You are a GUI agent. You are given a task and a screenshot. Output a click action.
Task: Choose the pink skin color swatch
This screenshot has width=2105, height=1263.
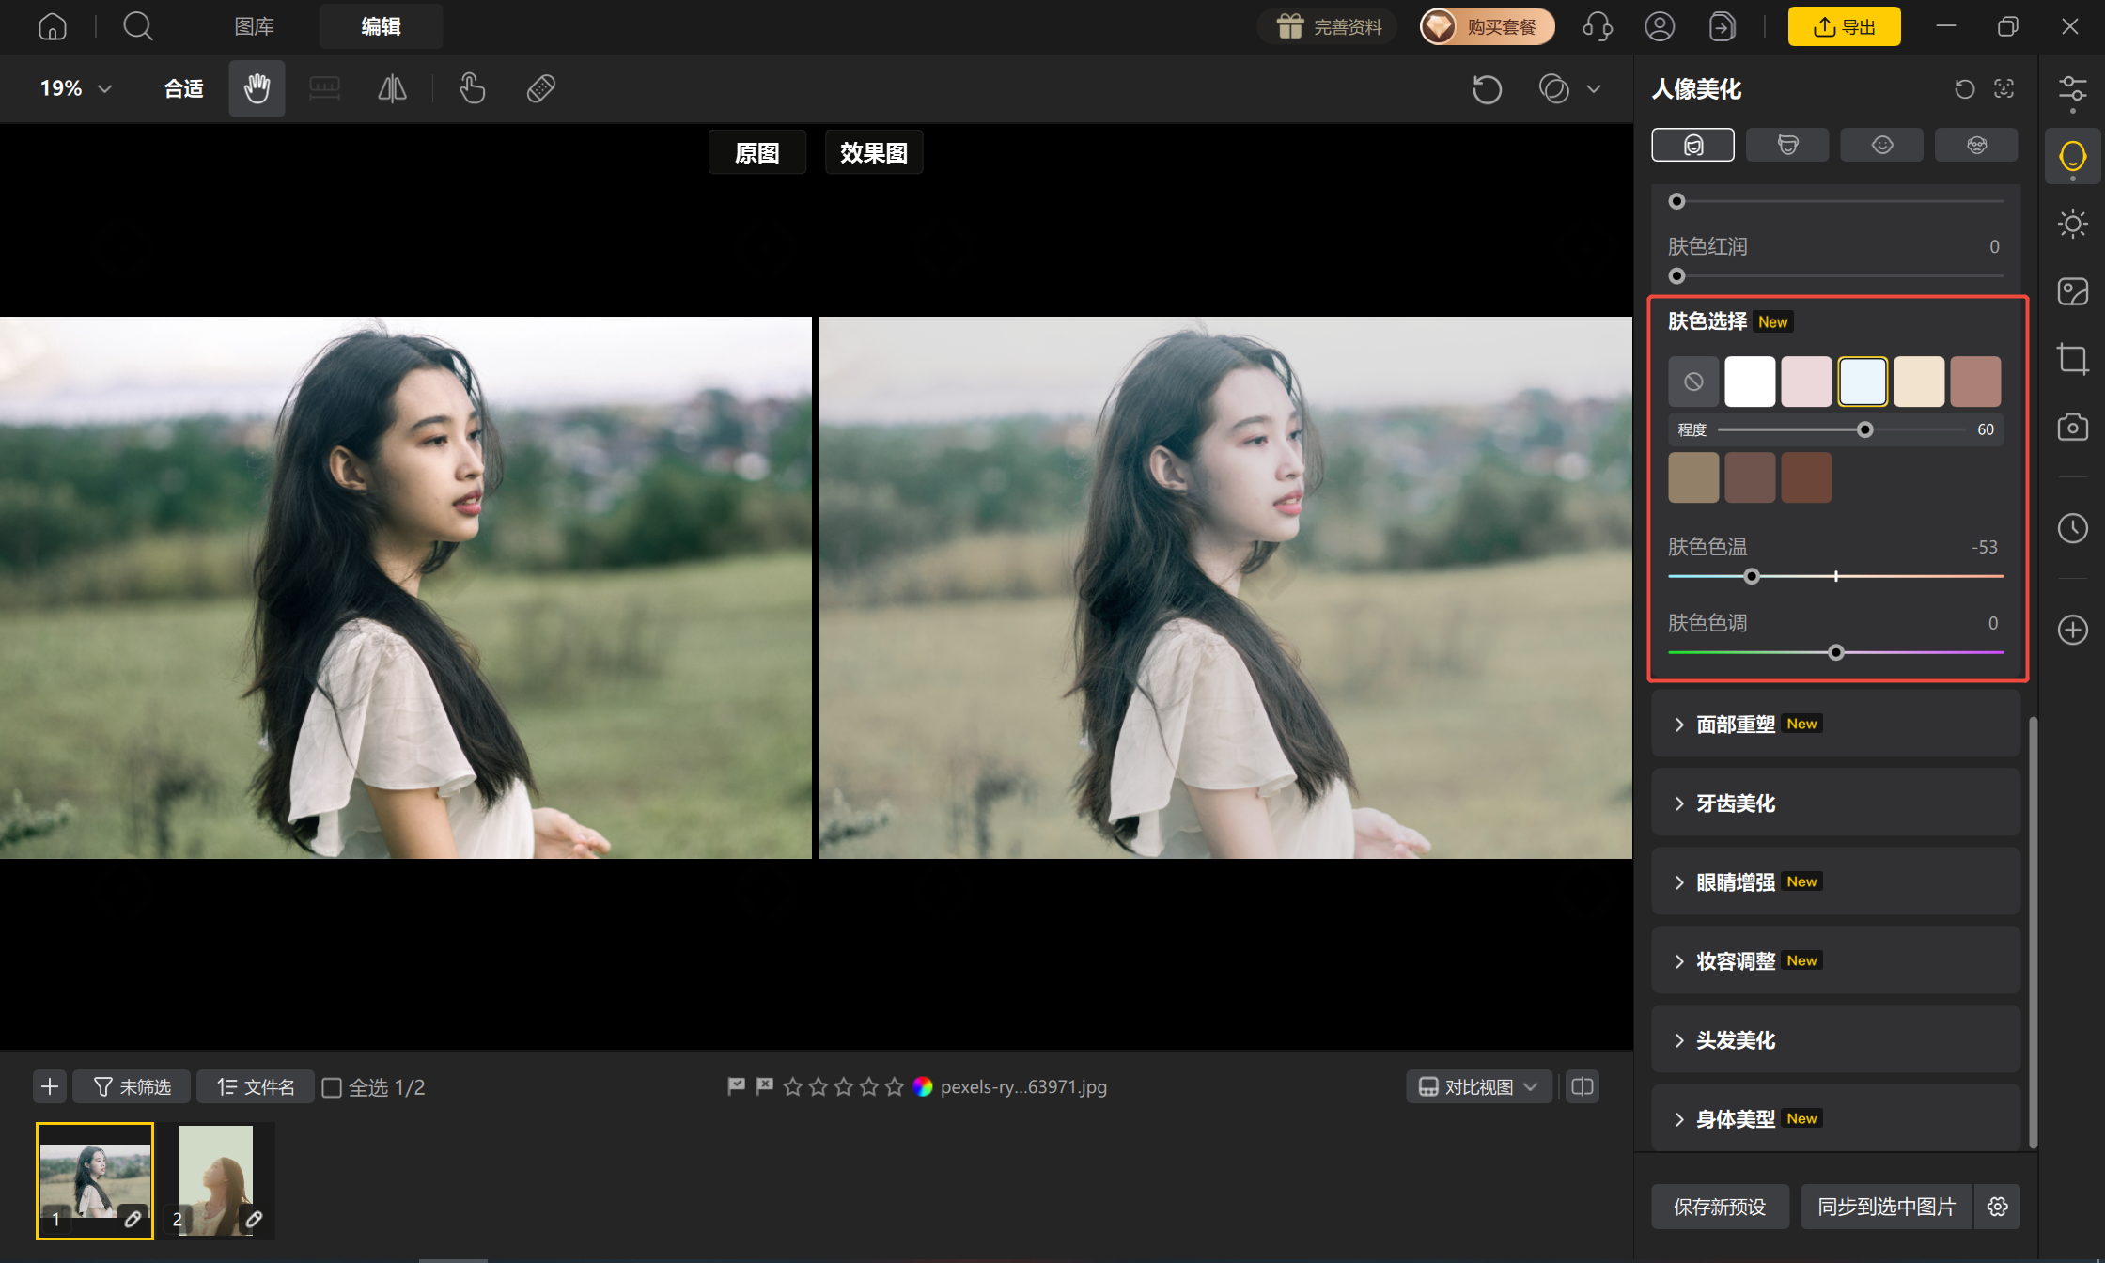coord(1806,382)
